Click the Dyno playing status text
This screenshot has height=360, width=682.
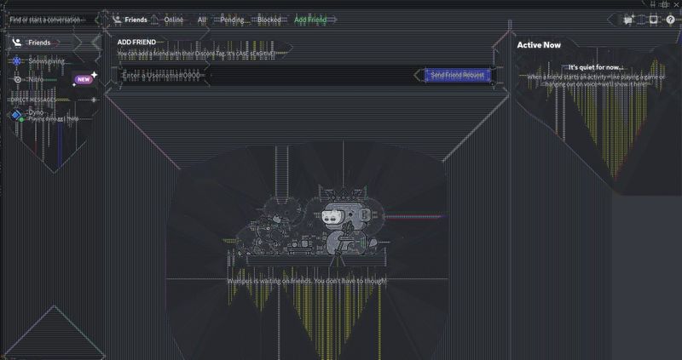(54, 118)
